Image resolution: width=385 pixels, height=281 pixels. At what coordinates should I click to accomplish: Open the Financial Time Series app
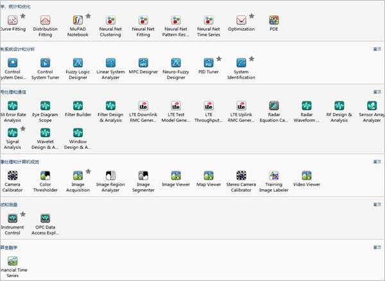pos(12,261)
